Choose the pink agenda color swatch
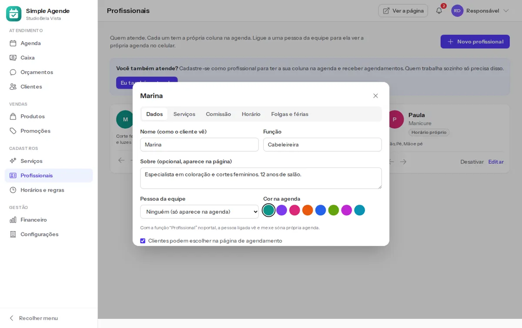The width and height of the screenshot is (522, 328). click(x=294, y=210)
